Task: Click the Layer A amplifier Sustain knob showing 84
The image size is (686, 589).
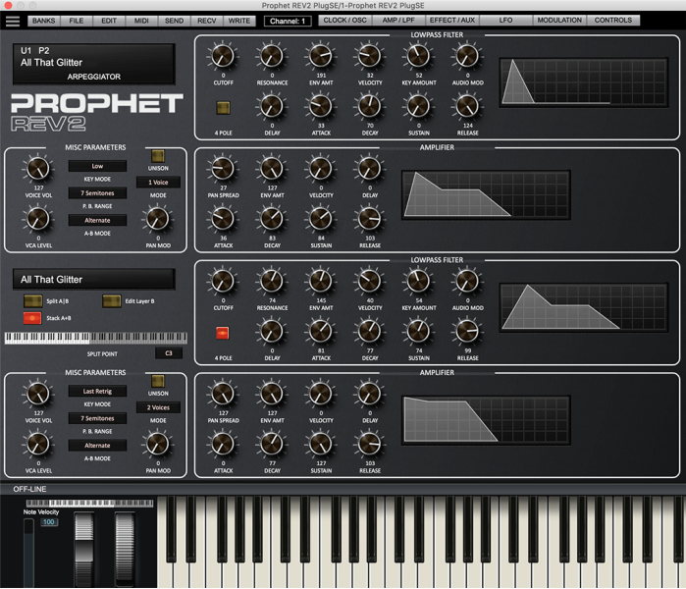Action: click(321, 219)
